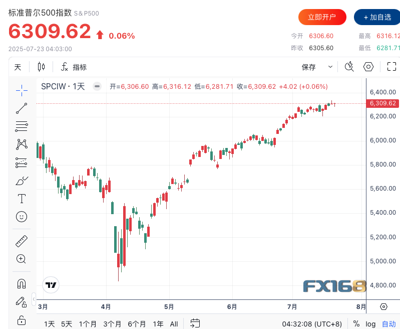
Task: Switch to the 3个月 time range
Action: (x=112, y=324)
